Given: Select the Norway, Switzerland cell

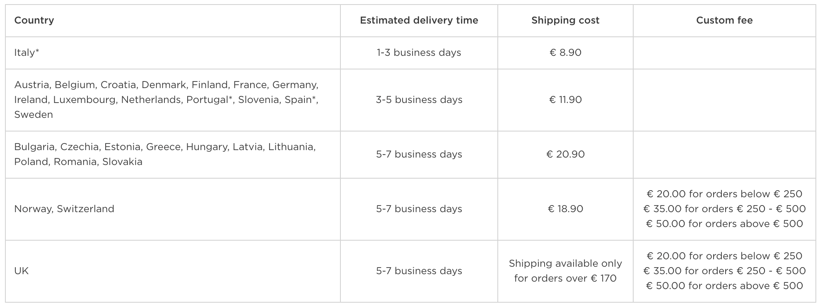Looking at the screenshot, I should pyautogui.click(x=64, y=209).
